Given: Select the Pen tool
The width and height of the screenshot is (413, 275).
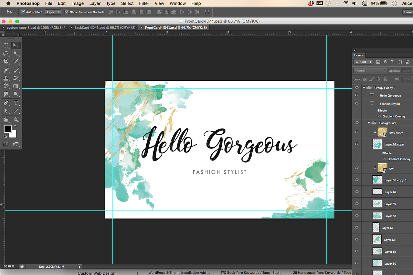Looking at the screenshot, I should 6,103.
